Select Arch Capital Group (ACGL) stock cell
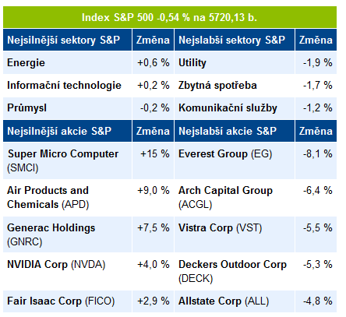This screenshot has width=346, height=317. 235,198
